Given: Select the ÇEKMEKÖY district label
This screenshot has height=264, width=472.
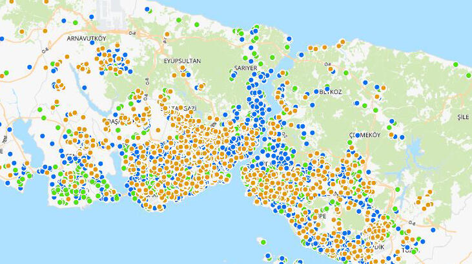Looking at the screenshot, I should (364, 135).
